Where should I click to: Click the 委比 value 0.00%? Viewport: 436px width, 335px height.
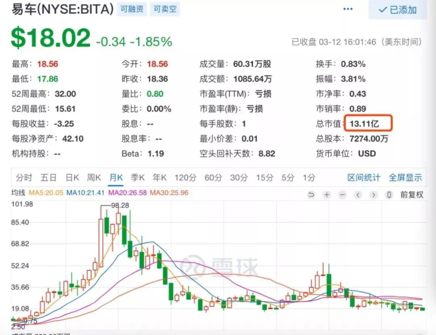[159, 109]
